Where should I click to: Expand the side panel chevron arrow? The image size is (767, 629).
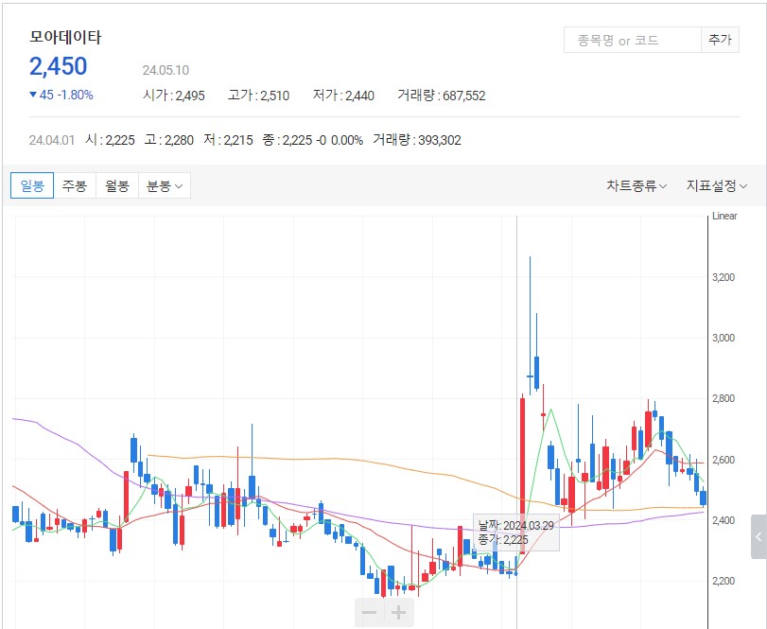tap(758, 537)
